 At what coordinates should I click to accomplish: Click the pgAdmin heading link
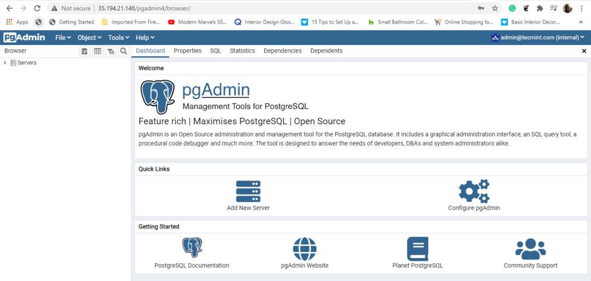tap(216, 90)
